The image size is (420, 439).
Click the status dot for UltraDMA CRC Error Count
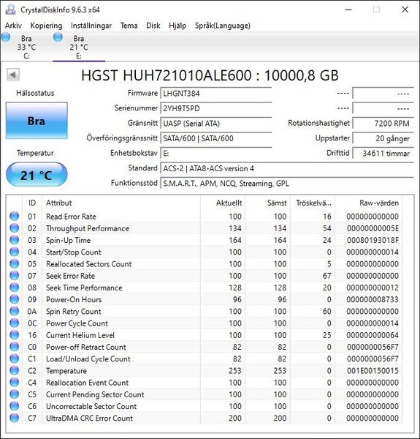click(15, 418)
